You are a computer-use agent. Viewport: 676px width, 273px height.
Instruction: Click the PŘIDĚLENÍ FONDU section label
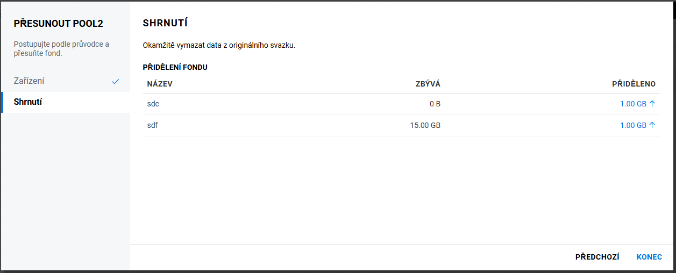click(175, 67)
